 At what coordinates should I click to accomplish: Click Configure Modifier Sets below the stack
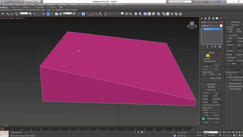coord(220,47)
